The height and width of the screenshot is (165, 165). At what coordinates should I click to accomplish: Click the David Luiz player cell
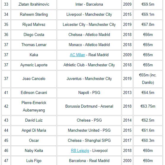34,120
